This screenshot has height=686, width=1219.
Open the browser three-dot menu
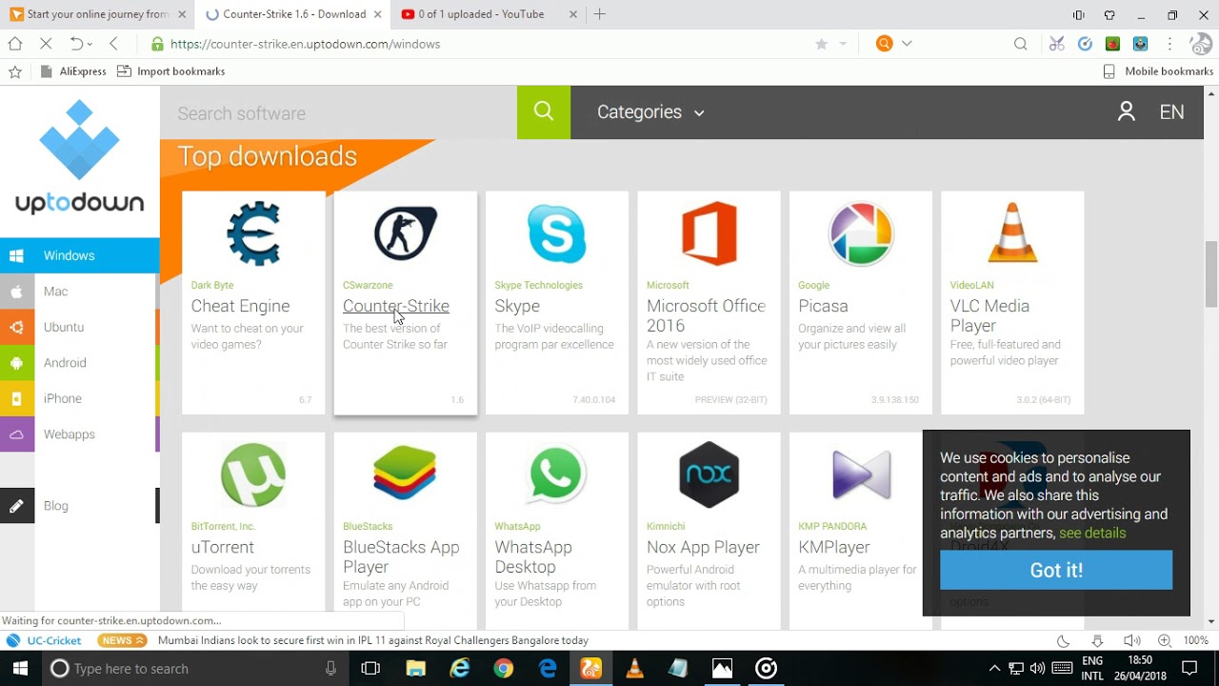click(x=1169, y=44)
